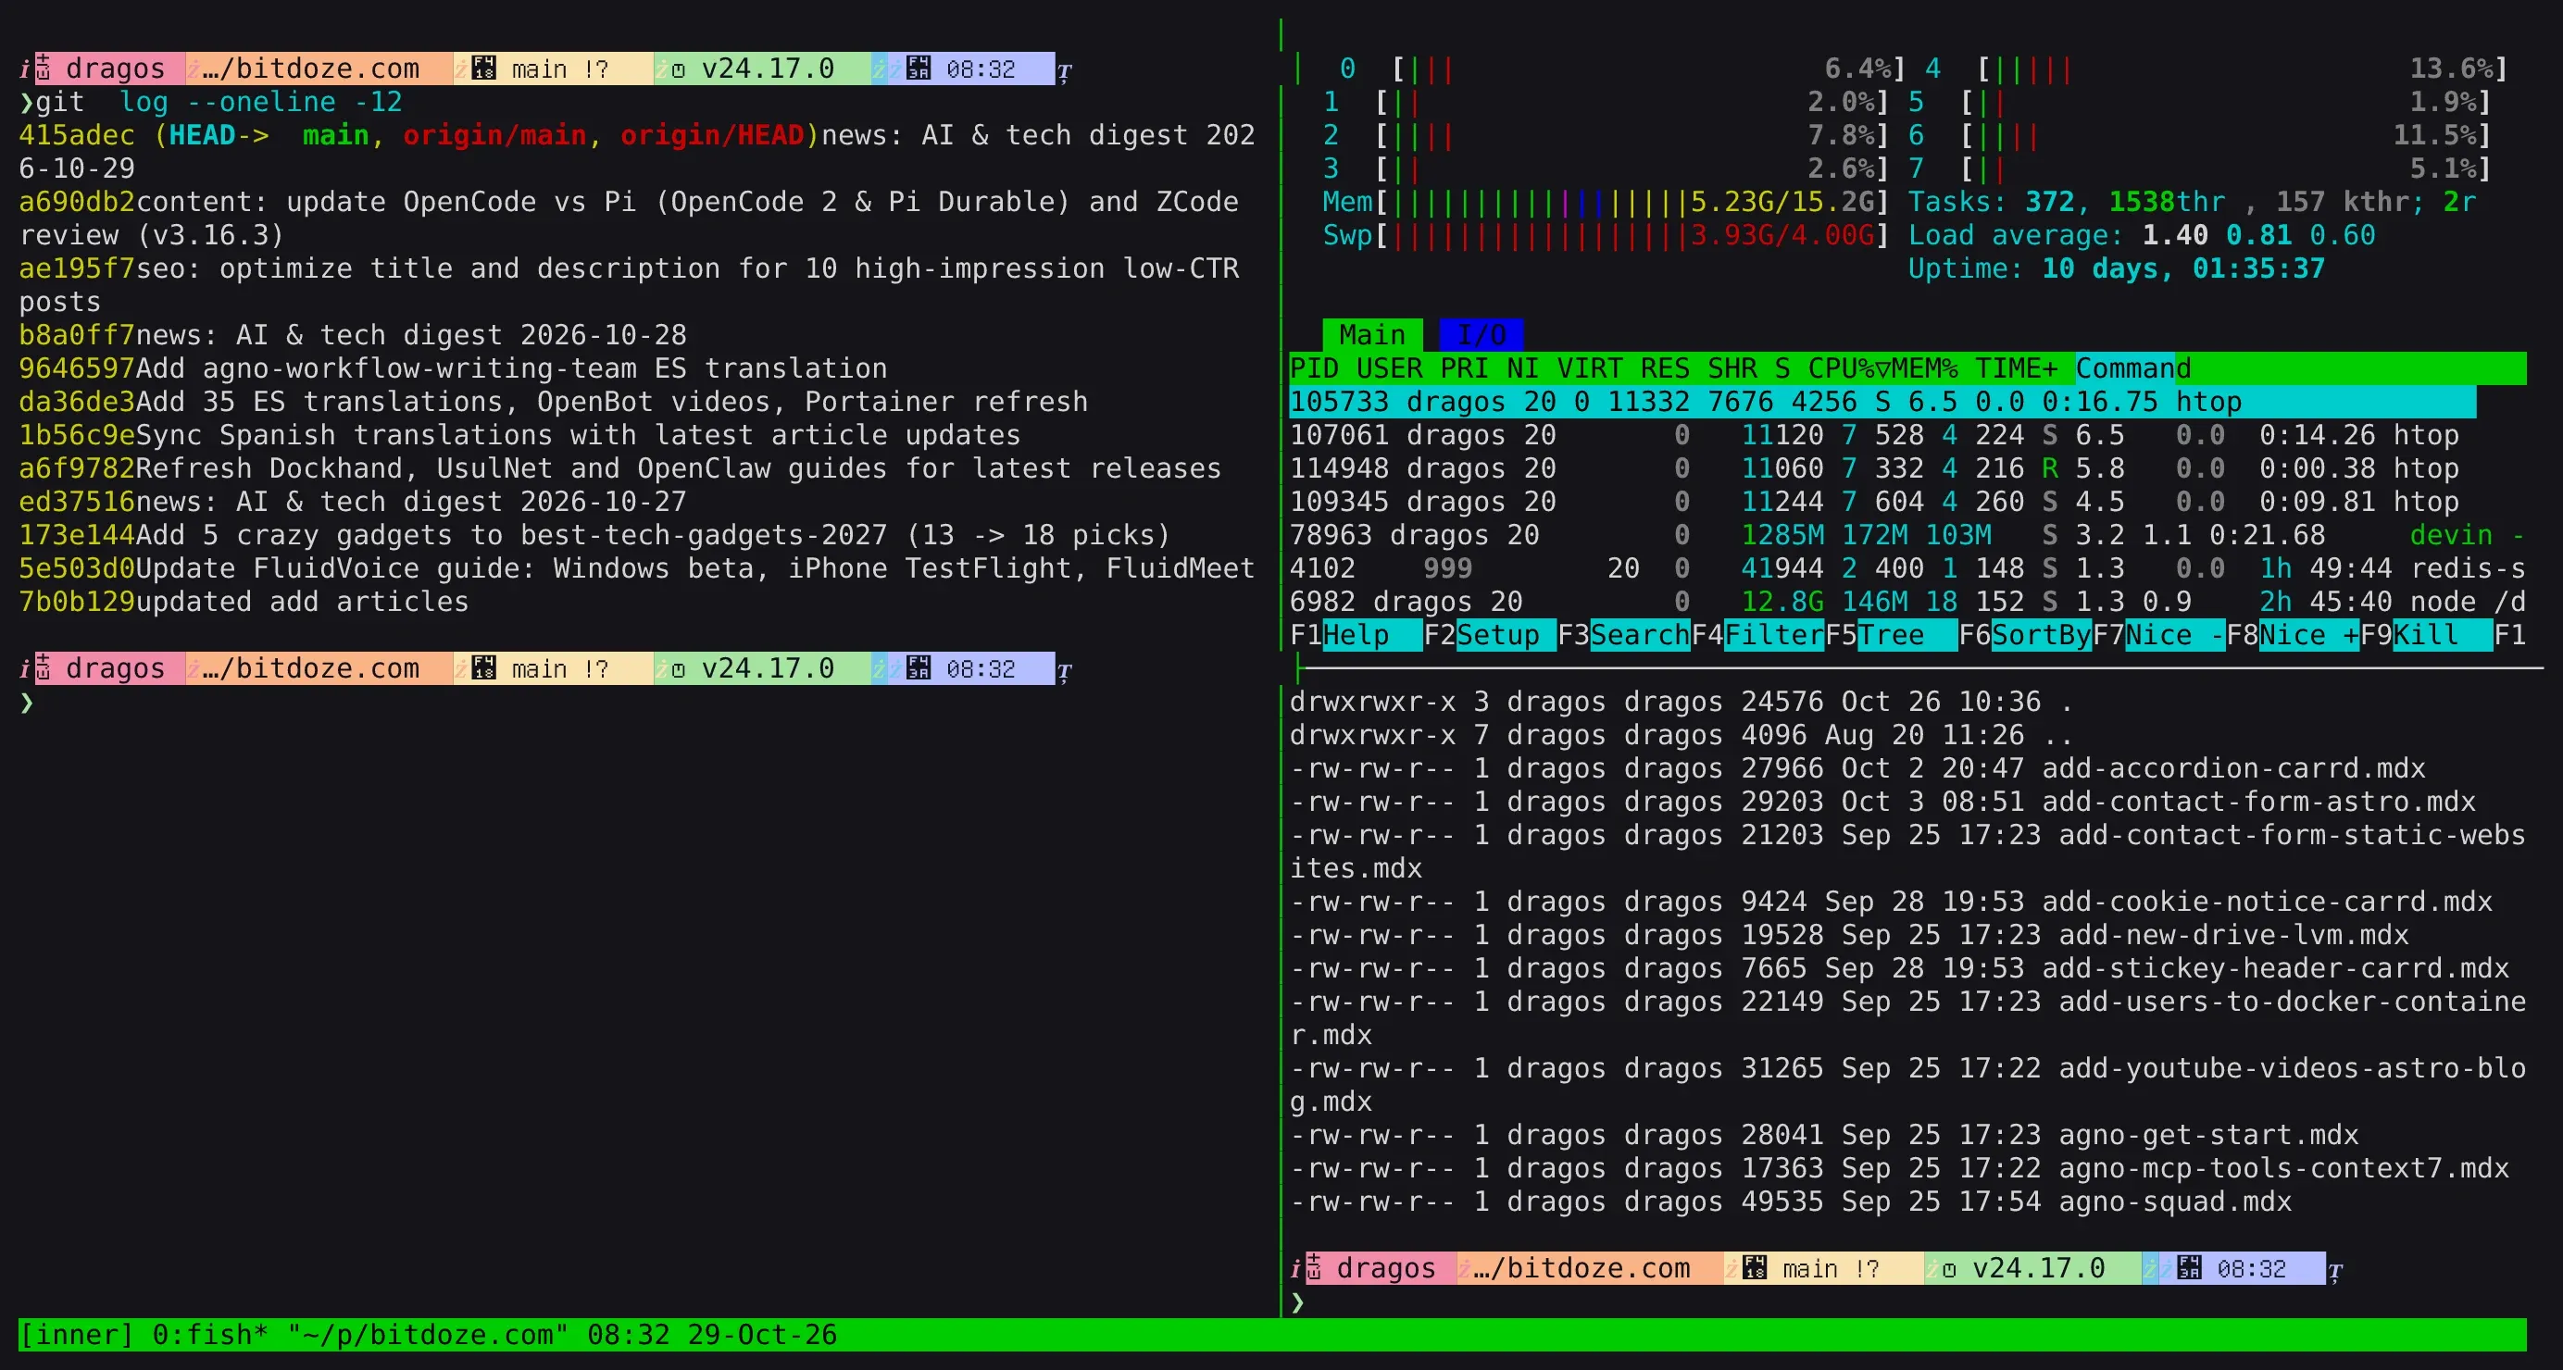Click file agno-squad.mdx in listing

(x=2175, y=1202)
